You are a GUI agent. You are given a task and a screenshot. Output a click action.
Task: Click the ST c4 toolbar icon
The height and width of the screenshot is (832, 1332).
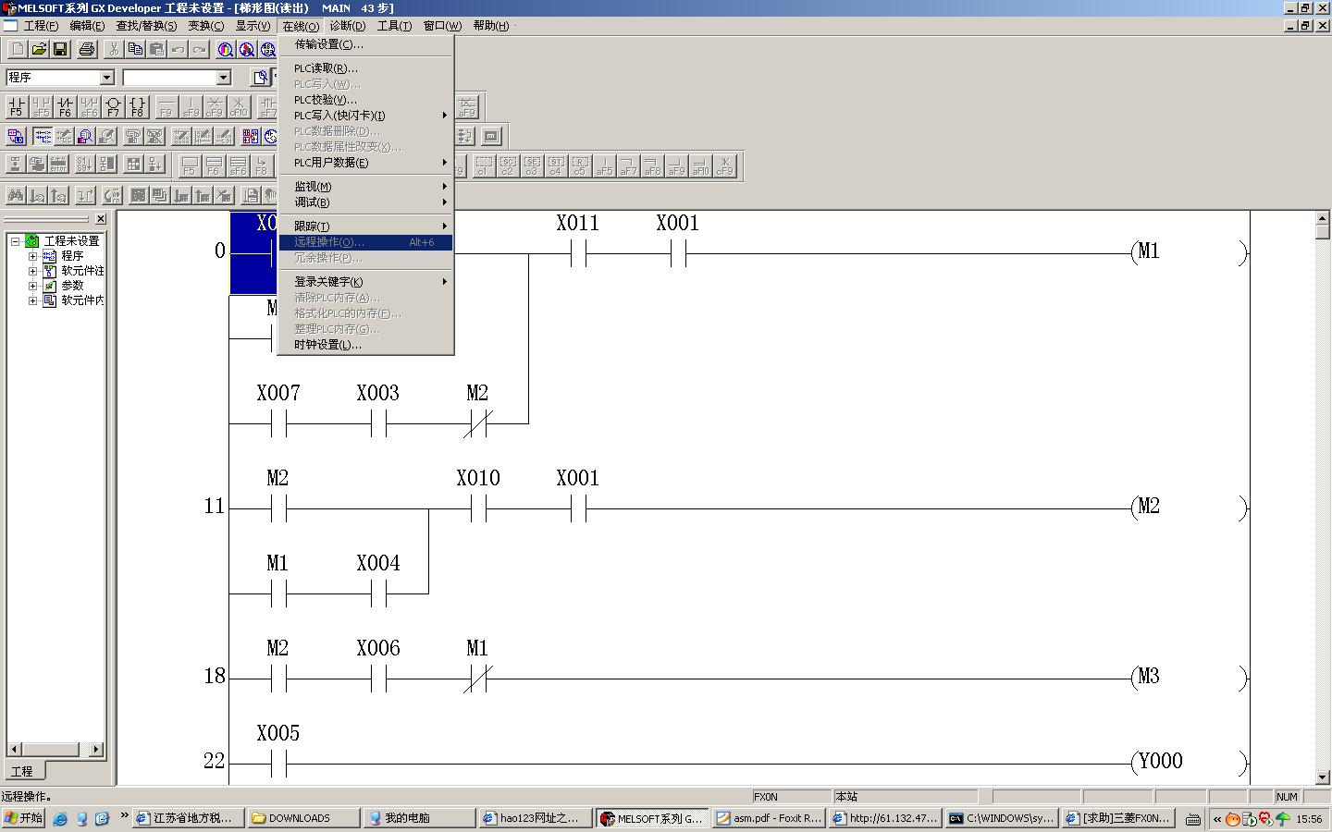pos(555,165)
